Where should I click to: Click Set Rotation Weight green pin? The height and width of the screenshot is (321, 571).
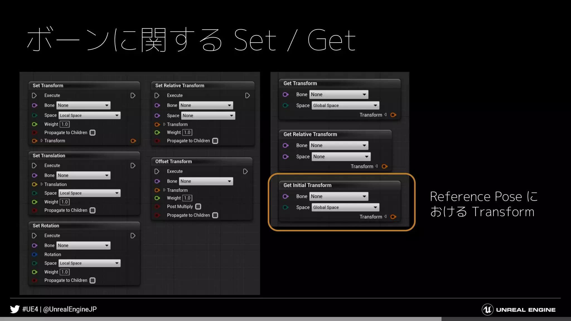pyautogui.click(x=35, y=272)
